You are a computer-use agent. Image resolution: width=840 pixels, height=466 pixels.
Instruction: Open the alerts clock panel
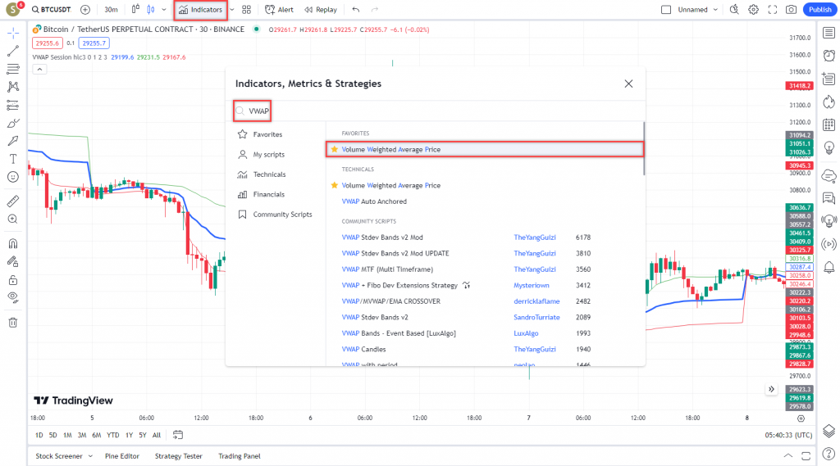tap(829, 56)
